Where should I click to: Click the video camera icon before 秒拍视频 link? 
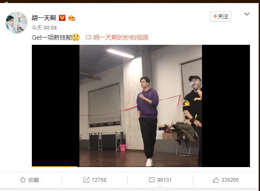click(89, 37)
